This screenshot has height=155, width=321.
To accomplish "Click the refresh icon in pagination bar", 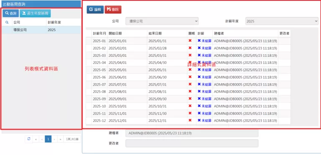I will pos(29,139).
